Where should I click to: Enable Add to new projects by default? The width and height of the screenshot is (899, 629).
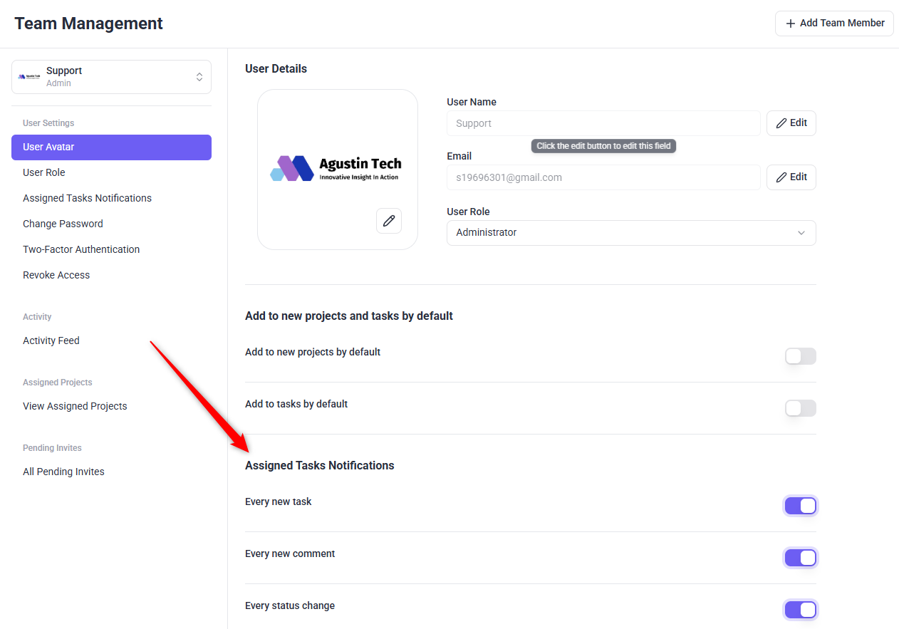(800, 356)
